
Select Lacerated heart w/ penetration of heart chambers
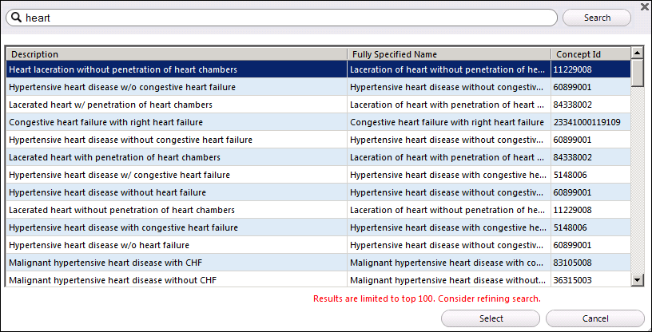point(319,105)
